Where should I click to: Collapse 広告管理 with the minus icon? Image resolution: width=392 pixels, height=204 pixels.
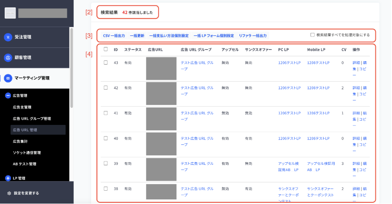click(x=8, y=95)
